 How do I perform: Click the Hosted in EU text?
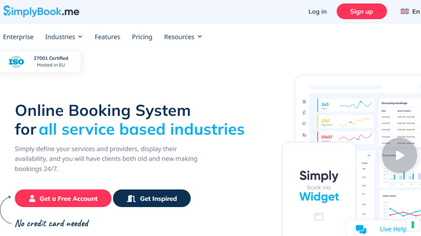[51, 65]
